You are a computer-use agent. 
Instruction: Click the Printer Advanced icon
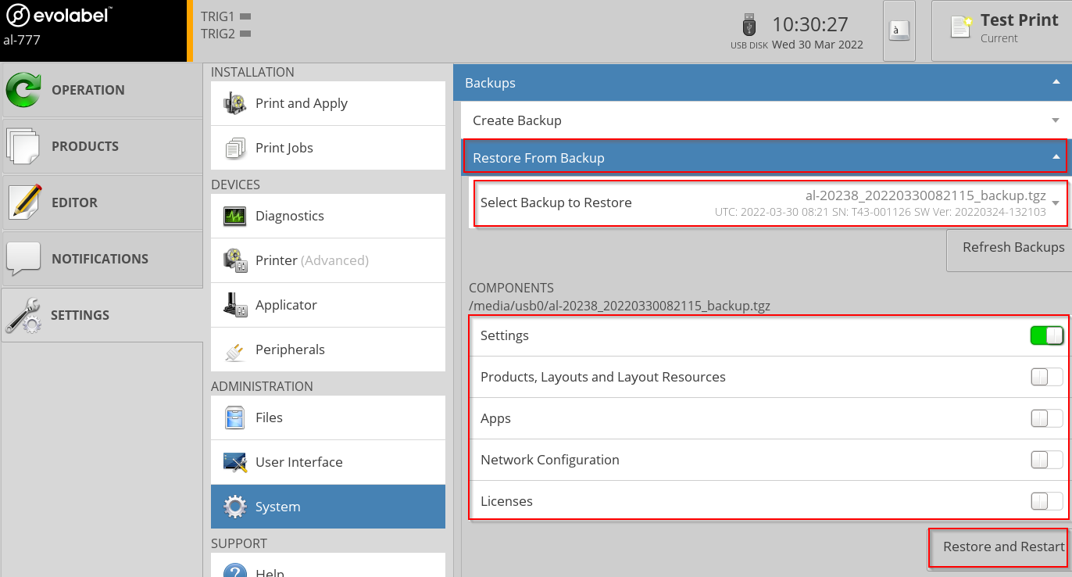click(235, 260)
